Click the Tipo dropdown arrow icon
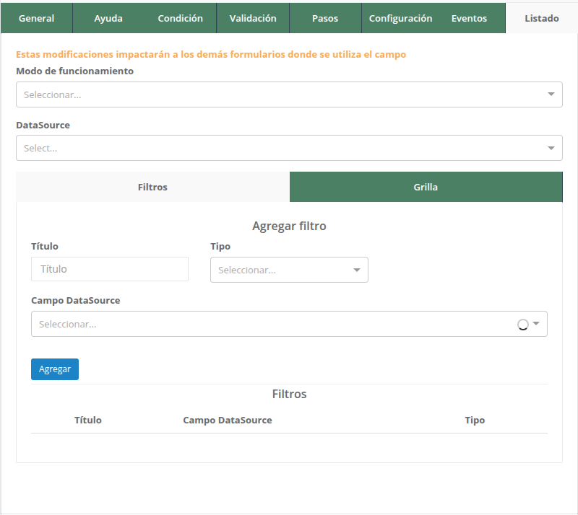The height and width of the screenshot is (515, 578). click(x=356, y=270)
